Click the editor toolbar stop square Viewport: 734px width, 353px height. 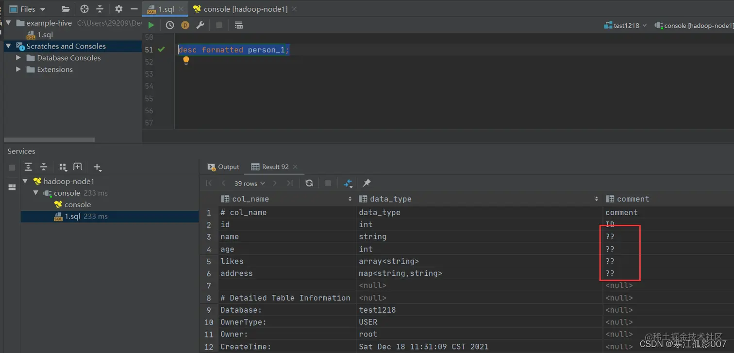pos(219,25)
